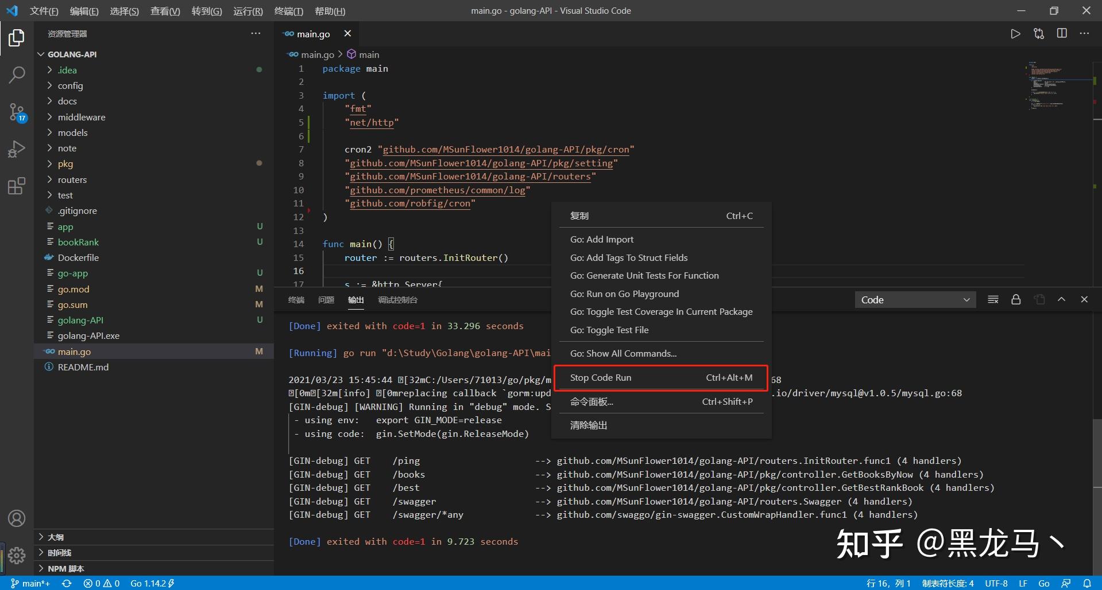Image resolution: width=1102 pixels, height=590 pixels.
Task: Open the Search view in the activity bar
Action: [x=16, y=75]
